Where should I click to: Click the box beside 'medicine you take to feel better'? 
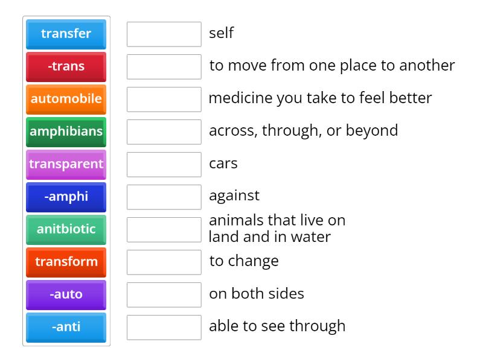[x=164, y=100]
